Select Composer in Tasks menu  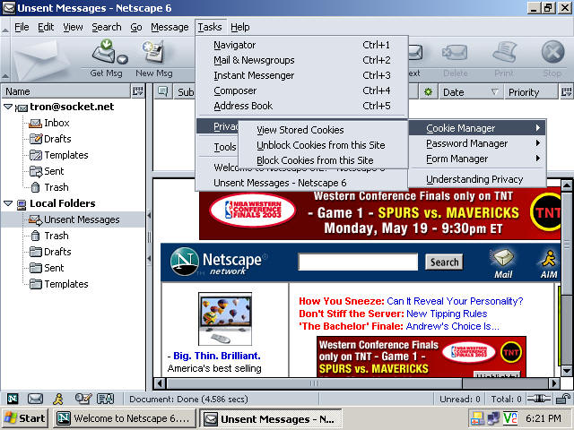302,90
